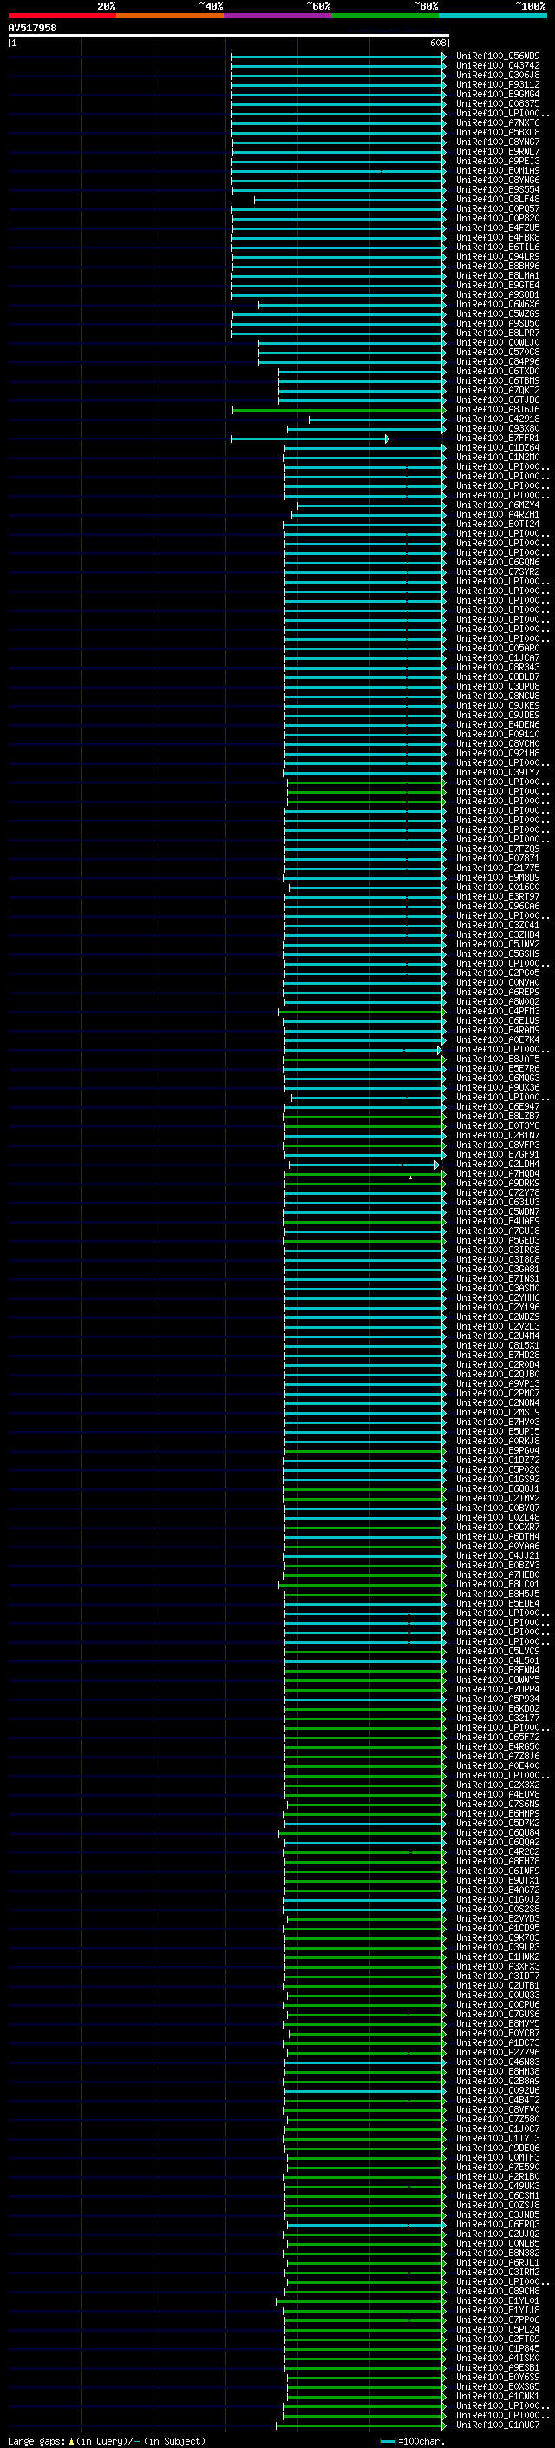
Task: Select hit label UniRef100_A6MZY4
Action: 498,505
